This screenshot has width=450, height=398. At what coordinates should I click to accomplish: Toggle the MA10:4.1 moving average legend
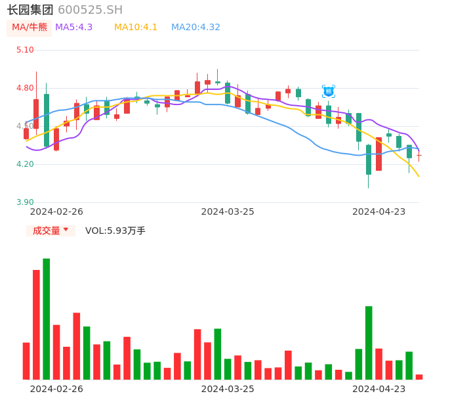(136, 28)
